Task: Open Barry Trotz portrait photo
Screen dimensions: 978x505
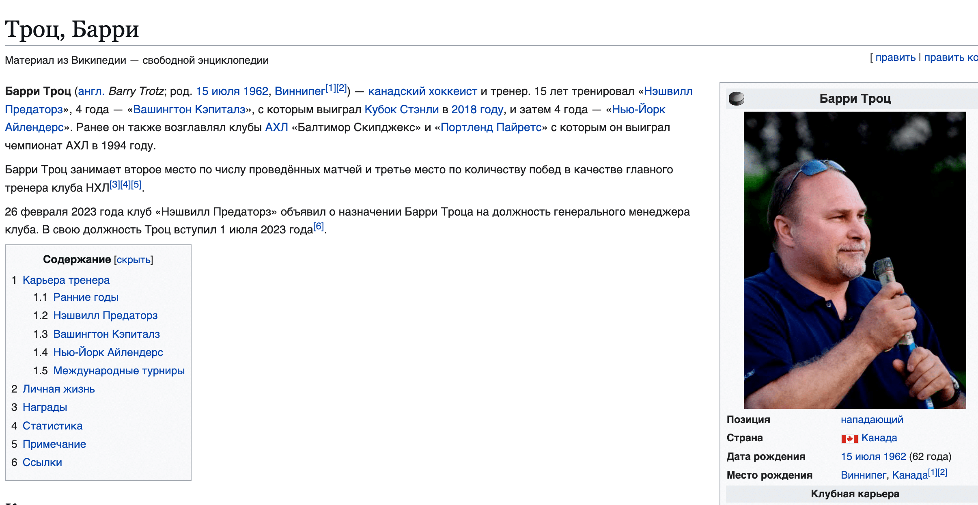Action: coord(855,260)
